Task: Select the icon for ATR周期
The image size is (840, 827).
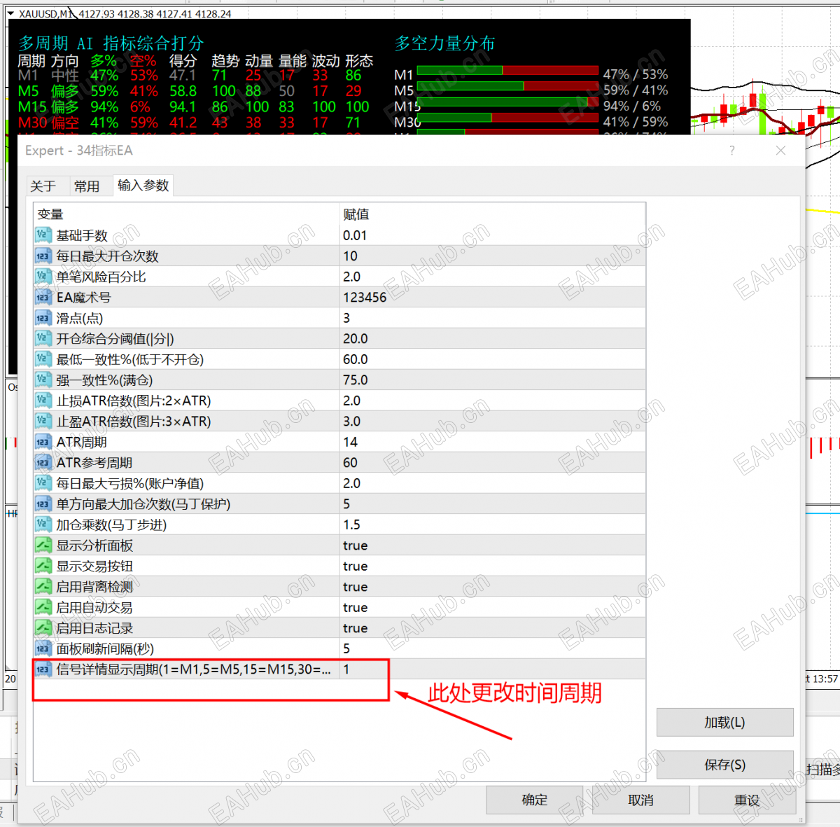Action: pos(43,442)
